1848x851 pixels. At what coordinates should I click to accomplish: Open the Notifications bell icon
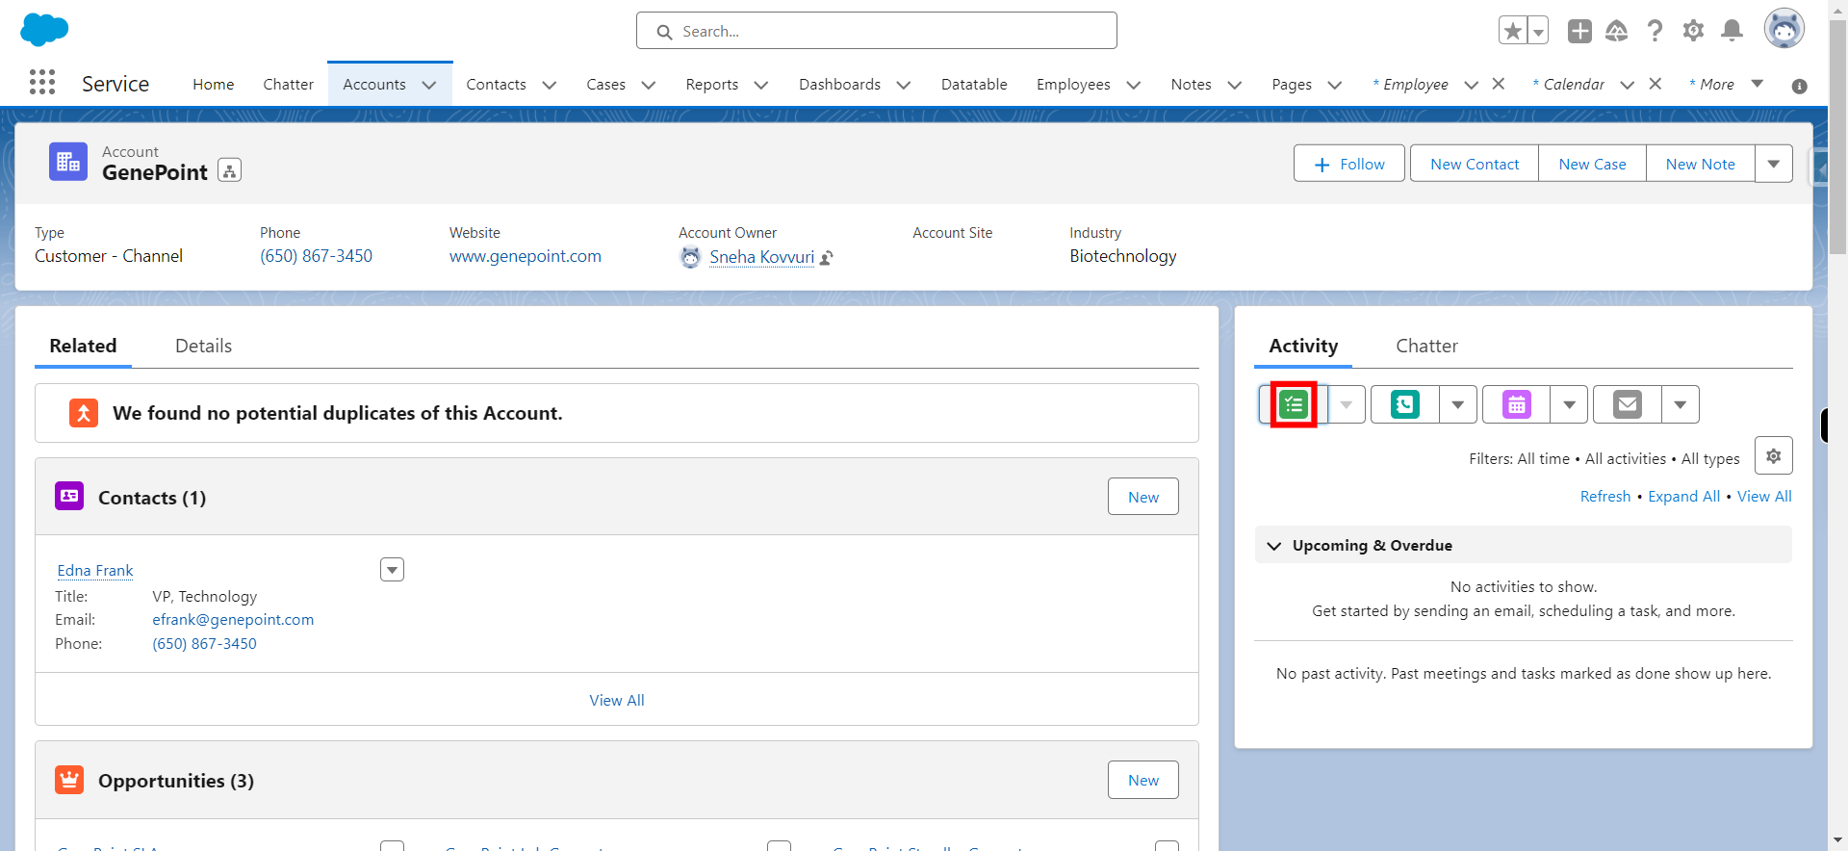(x=1732, y=31)
